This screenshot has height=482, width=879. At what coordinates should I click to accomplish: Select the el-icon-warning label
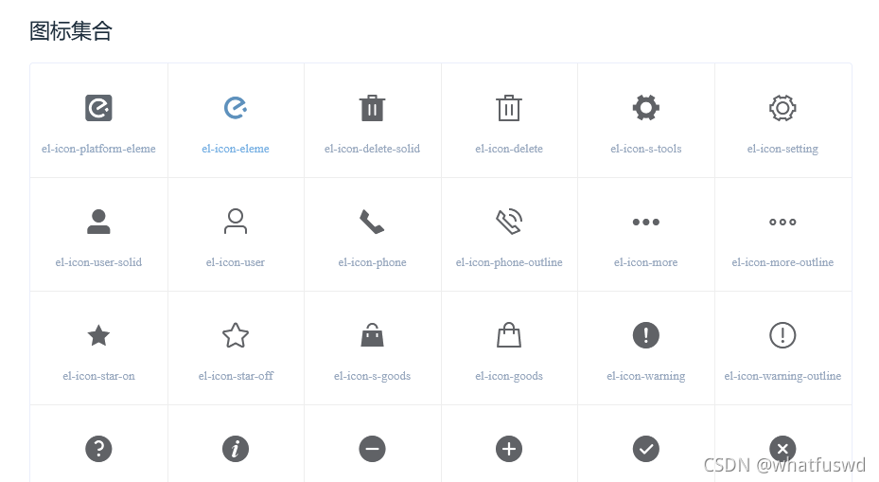[646, 376]
